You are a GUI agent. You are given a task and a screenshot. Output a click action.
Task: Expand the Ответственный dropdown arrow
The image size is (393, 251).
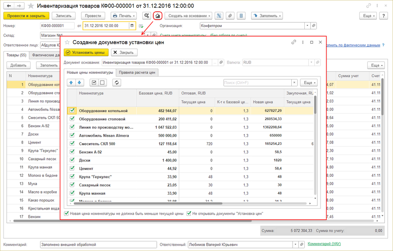[296, 244]
